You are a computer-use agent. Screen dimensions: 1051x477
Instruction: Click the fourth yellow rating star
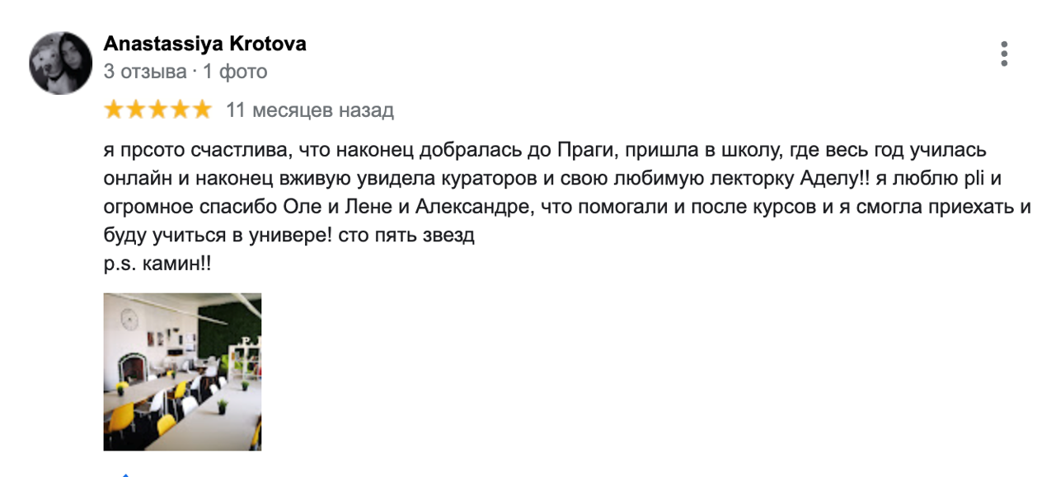click(x=179, y=110)
